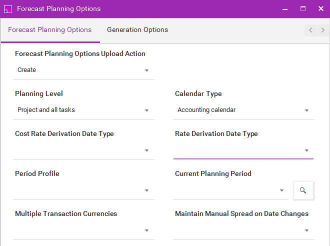
Task: Switch to the Generation Options tab
Action: [x=137, y=30]
